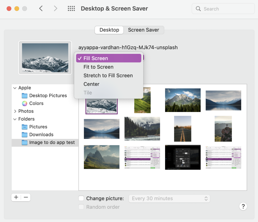Open the Every 30 minutes dropdown
Viewport: 258px width, 222px height.
[169, 199]
